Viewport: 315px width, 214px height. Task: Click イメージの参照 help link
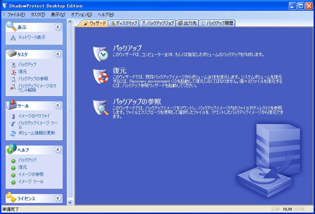click(x=31, y=174)
